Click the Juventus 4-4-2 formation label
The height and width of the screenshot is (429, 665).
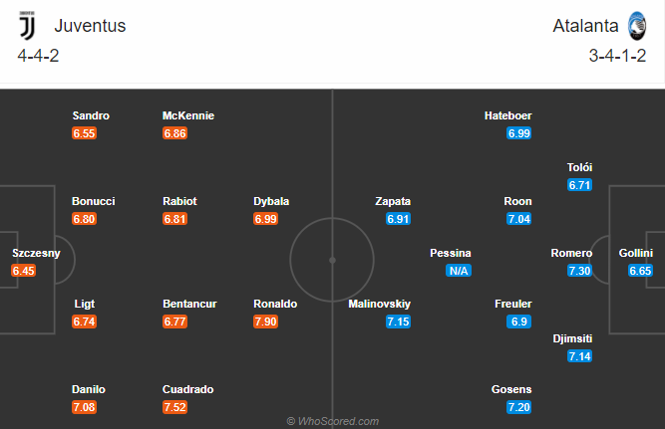coord(38,56)
